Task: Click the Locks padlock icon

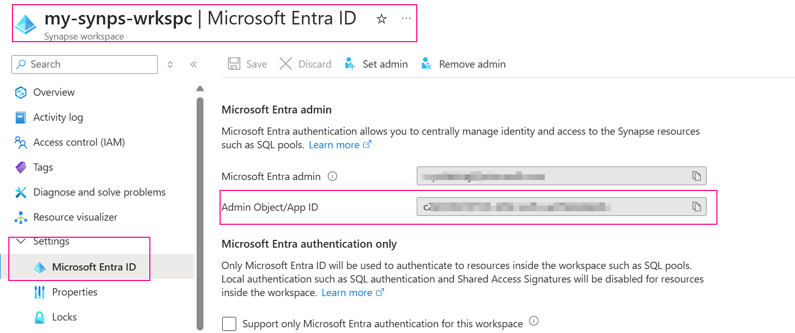Action: pyautogui.click(x=40, y=317)
